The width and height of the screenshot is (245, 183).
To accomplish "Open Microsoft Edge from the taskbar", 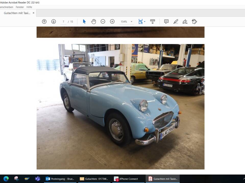I will pyautogui.click(x=6, y=179).
